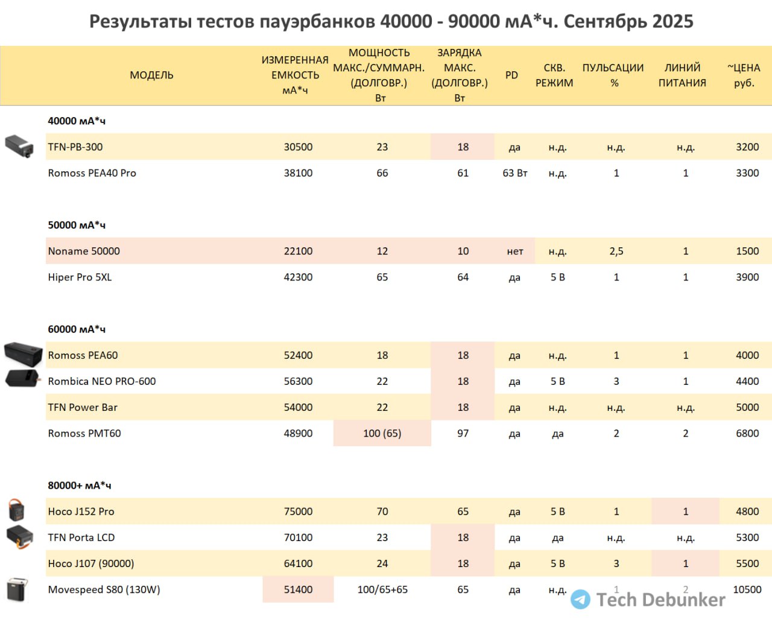Screen dimensions: 772x628
Task: Click price 3200 for TFN-PB-300
Action: point(747,147)
